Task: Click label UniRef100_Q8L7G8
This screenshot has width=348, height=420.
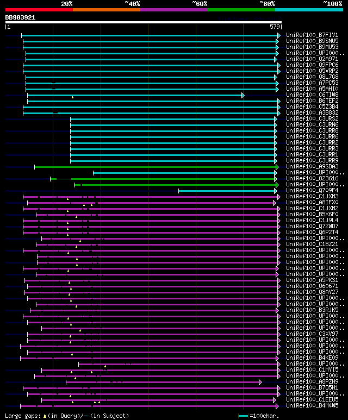Action: 312,77
